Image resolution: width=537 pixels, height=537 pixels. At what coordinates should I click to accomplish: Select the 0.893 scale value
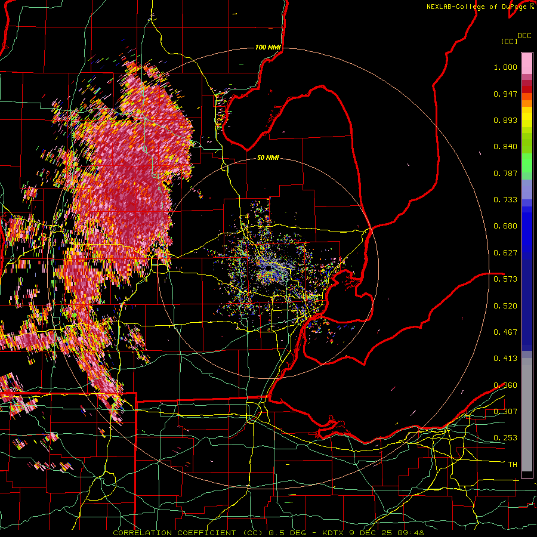click(505, 120)
